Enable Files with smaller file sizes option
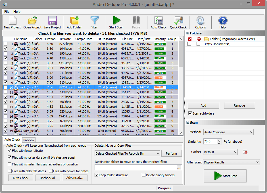 (9, 164)
